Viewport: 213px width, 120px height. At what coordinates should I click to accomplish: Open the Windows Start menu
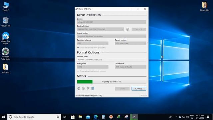point(4,117)
